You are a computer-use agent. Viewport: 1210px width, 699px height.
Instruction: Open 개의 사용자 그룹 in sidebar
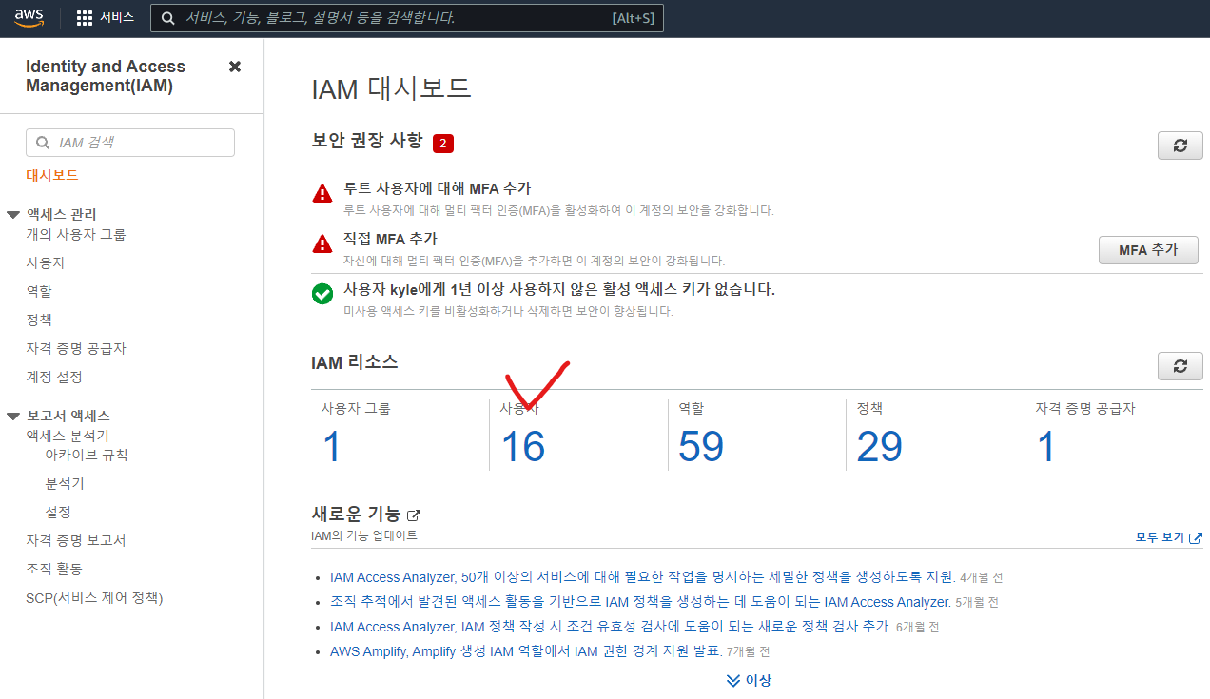point(76,234)
